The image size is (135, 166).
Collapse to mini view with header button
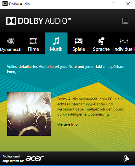125,21
